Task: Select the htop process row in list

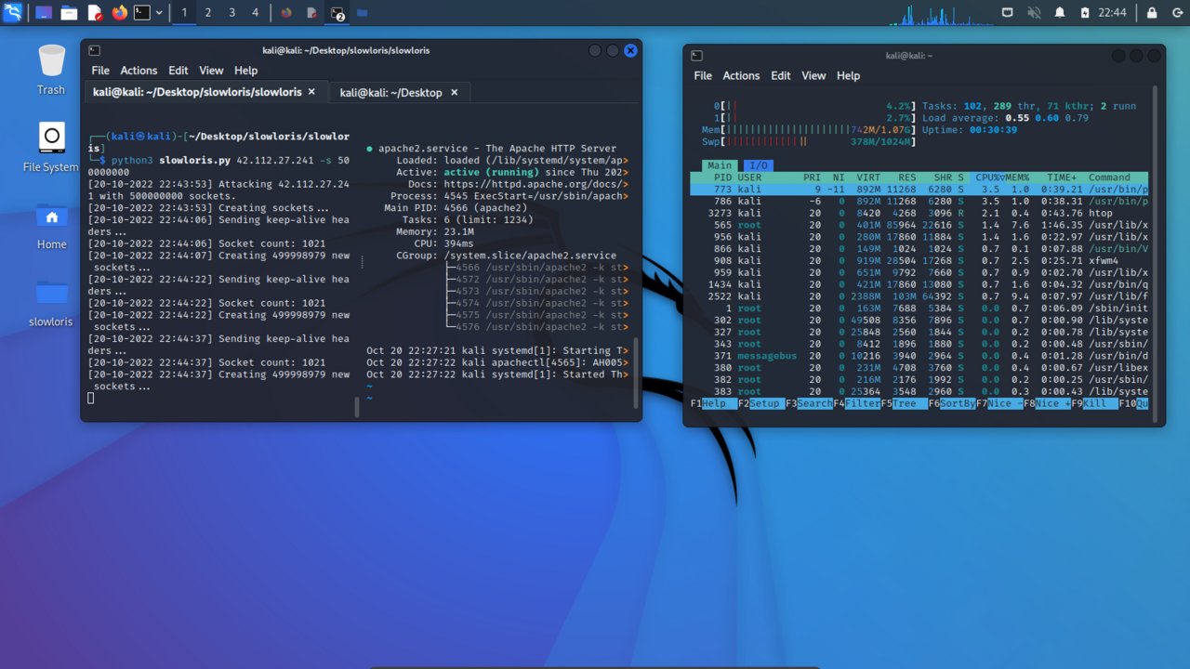Action: [919, 213]
